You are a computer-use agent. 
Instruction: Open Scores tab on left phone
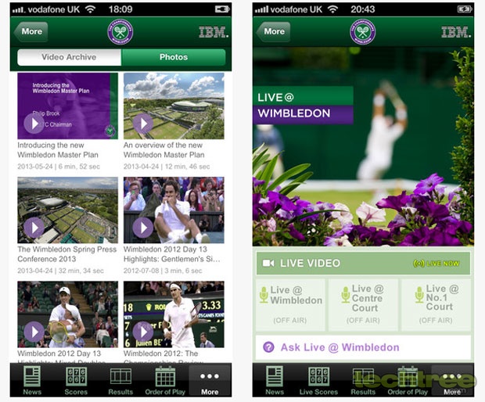point(76,381)
